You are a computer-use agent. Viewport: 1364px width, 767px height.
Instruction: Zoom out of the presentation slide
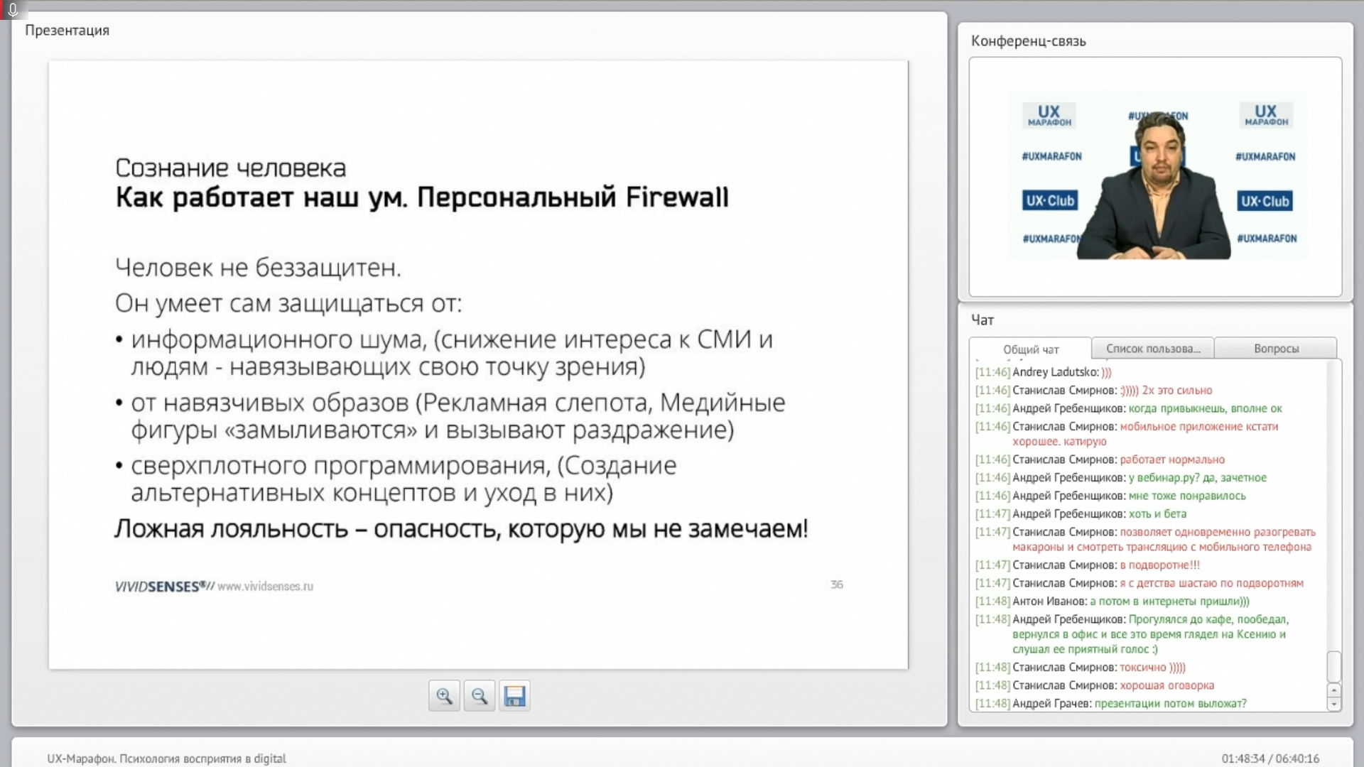click(x=480, y=696)
